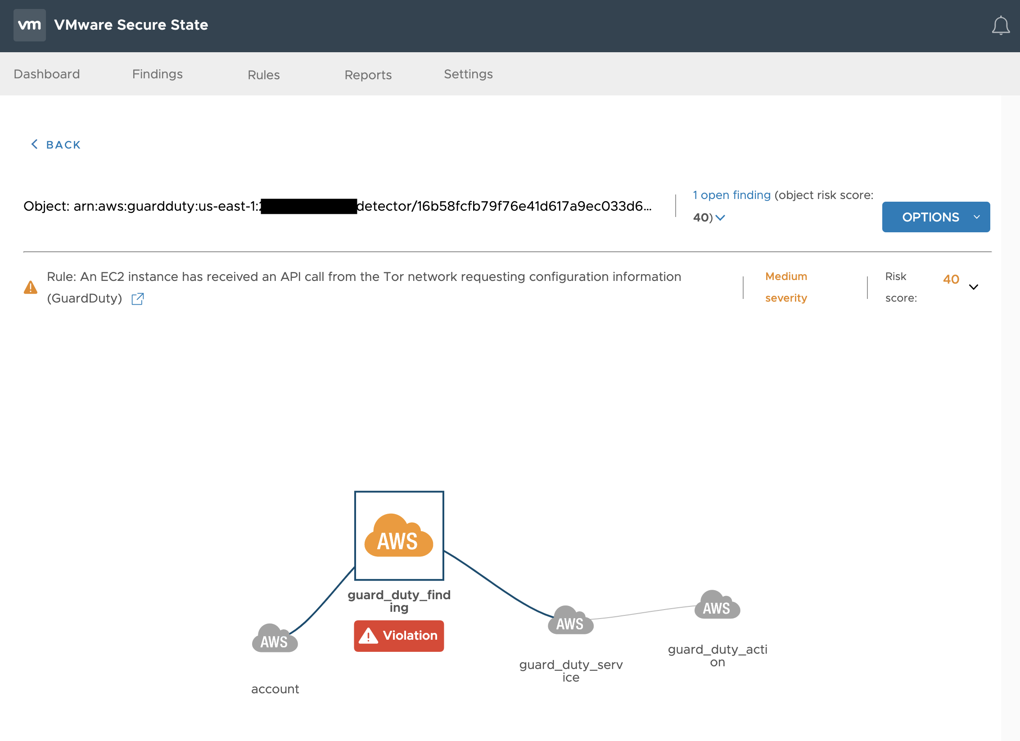Open the notifications bell
1020x741 pixels.
1001,26
